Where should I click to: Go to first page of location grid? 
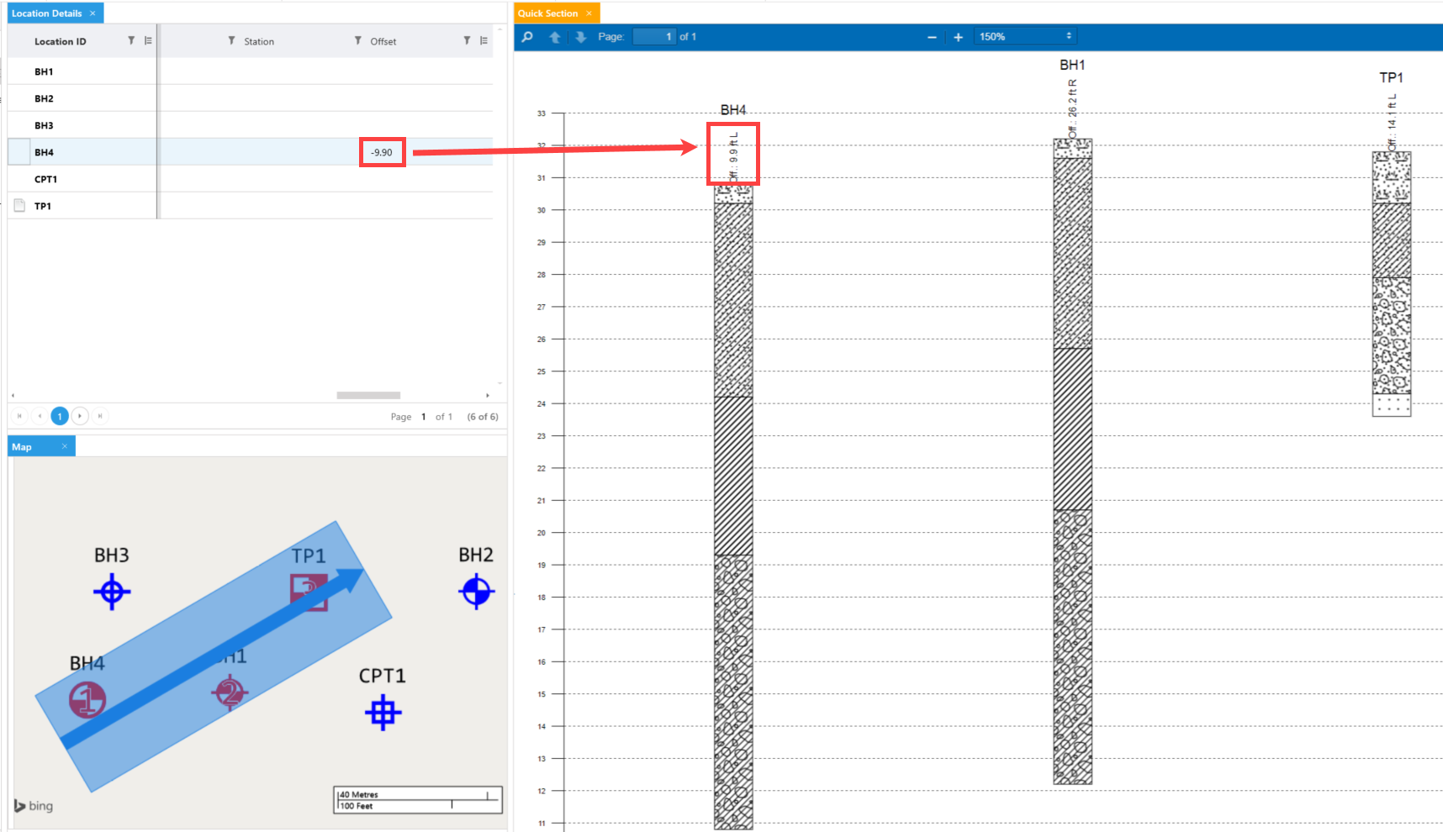[x=19, y=416]
